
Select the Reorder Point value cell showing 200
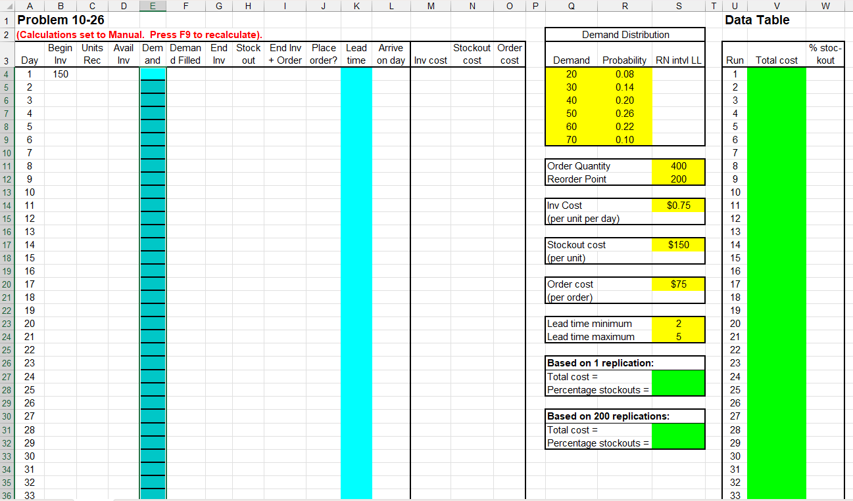click(678, 179)
